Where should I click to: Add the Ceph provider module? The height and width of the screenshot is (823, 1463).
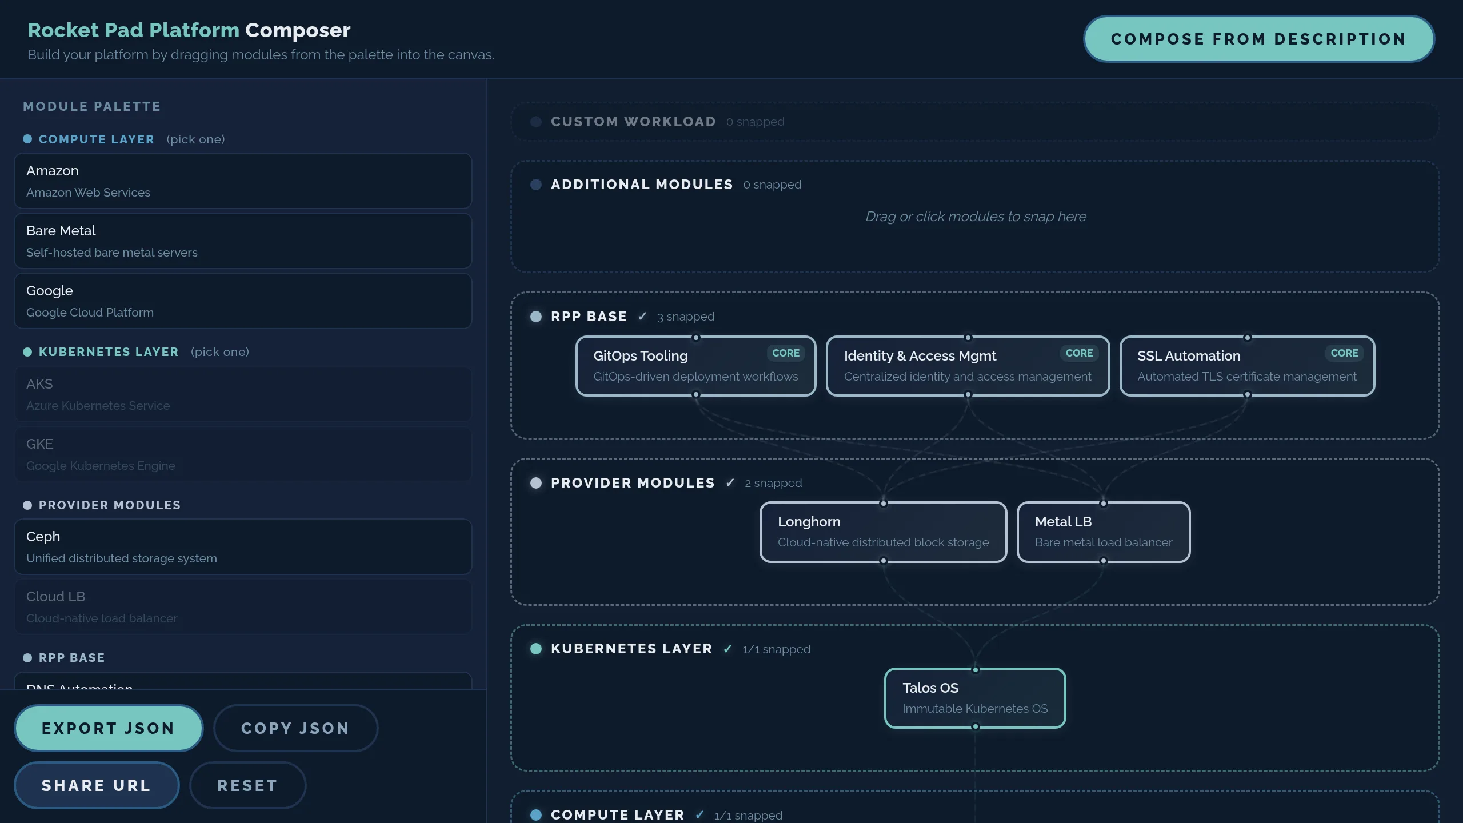click(x=243, y=547)
